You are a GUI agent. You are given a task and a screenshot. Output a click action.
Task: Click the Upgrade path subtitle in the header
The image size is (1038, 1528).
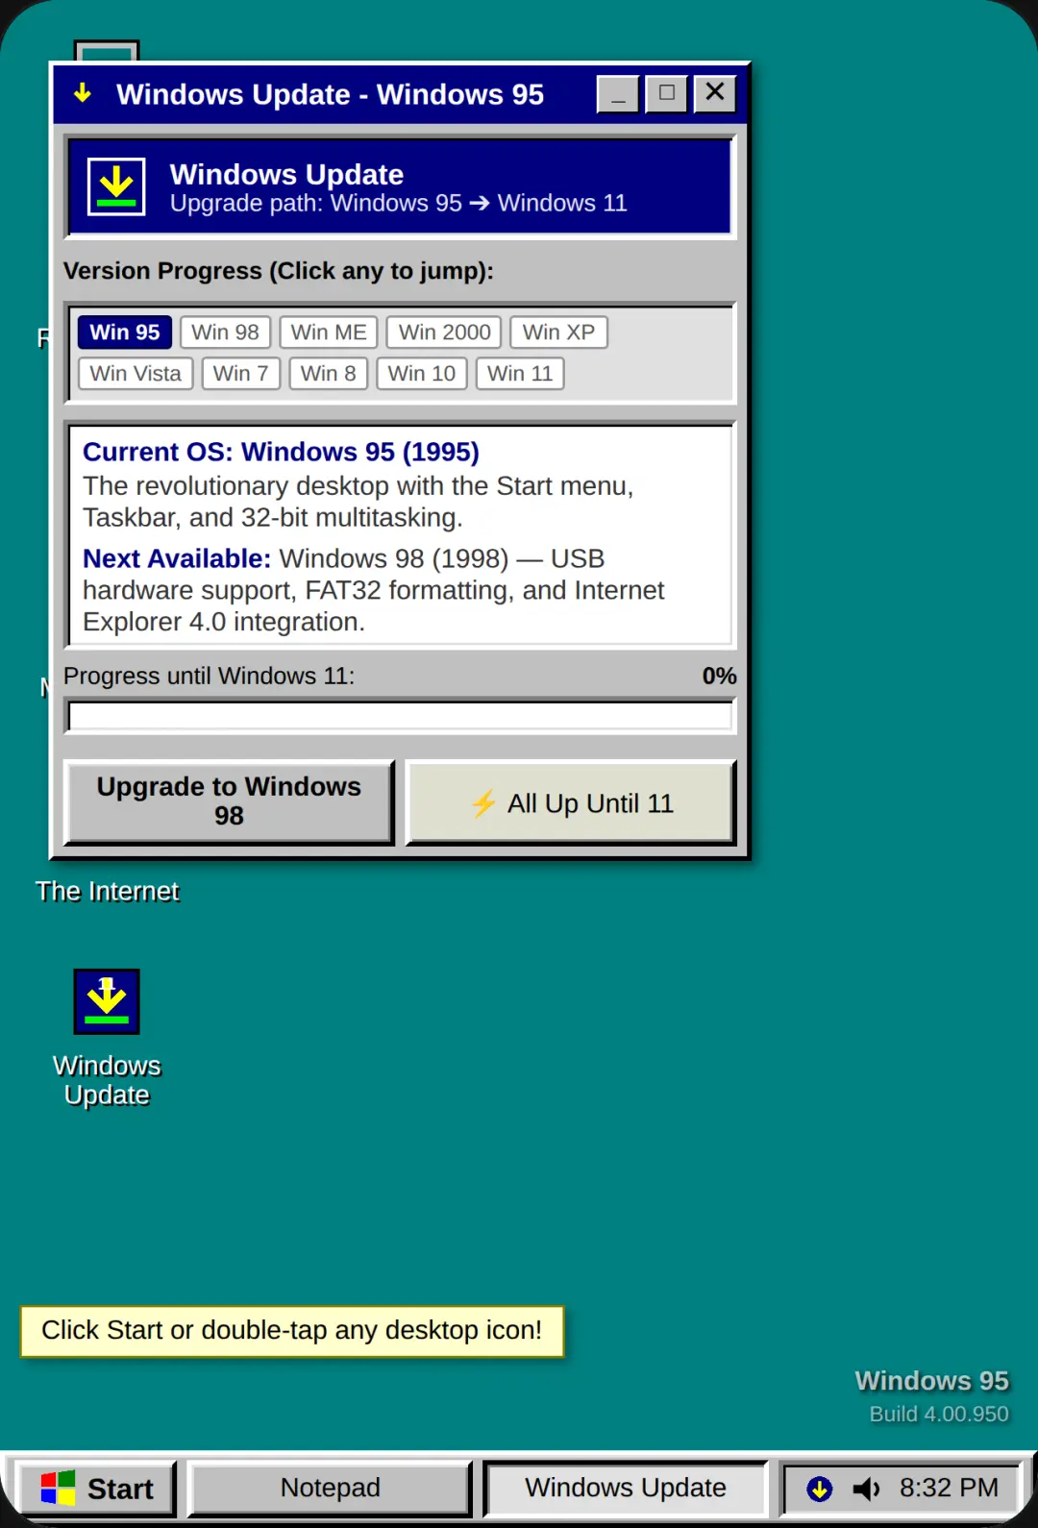click(398, 204)
